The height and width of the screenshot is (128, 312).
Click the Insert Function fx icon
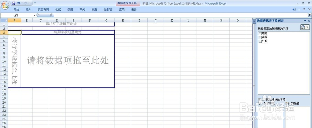[x=51, y=15]
